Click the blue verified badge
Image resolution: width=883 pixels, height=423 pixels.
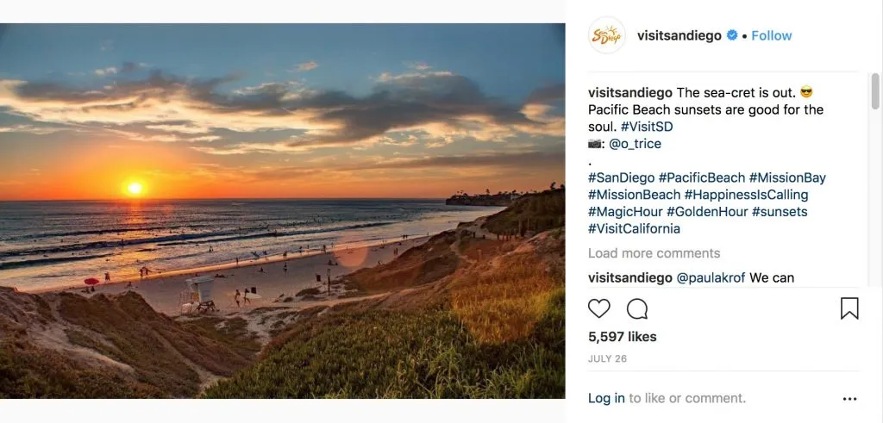tap(732, 35)
